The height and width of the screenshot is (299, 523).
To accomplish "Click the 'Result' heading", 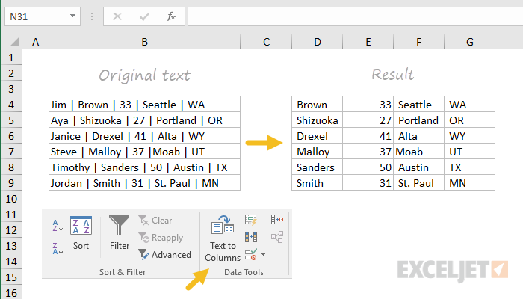I will tap(393, 74).
